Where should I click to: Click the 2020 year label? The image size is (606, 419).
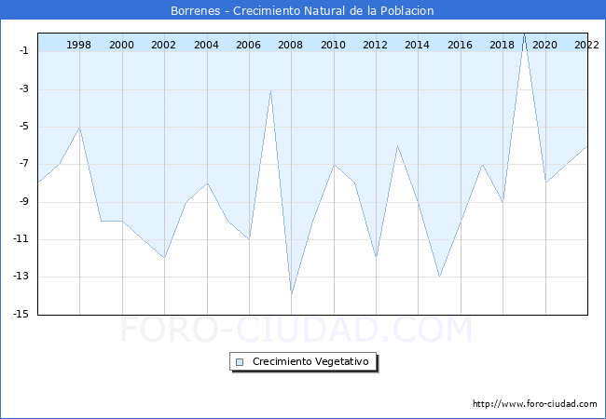click(x=545, y=45)
